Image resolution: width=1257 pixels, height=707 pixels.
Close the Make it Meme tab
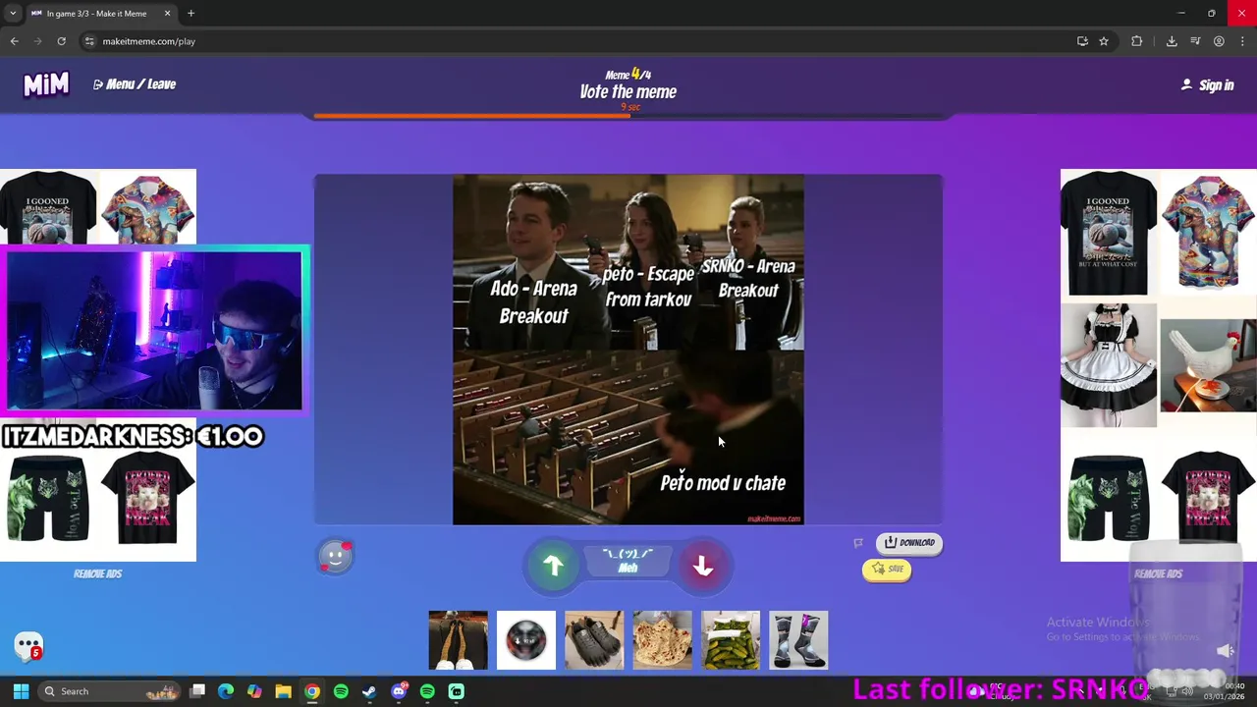click(167, 14)
